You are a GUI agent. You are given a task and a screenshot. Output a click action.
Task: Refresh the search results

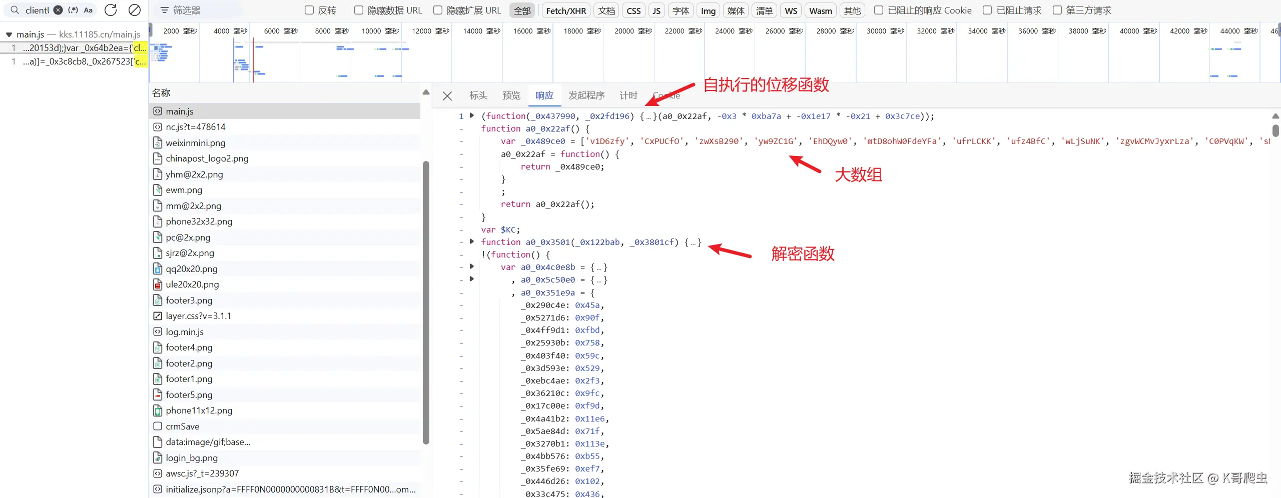pos(111,10)
